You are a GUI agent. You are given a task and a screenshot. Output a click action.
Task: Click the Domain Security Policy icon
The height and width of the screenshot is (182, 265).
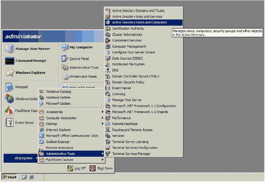pos(108,82)
